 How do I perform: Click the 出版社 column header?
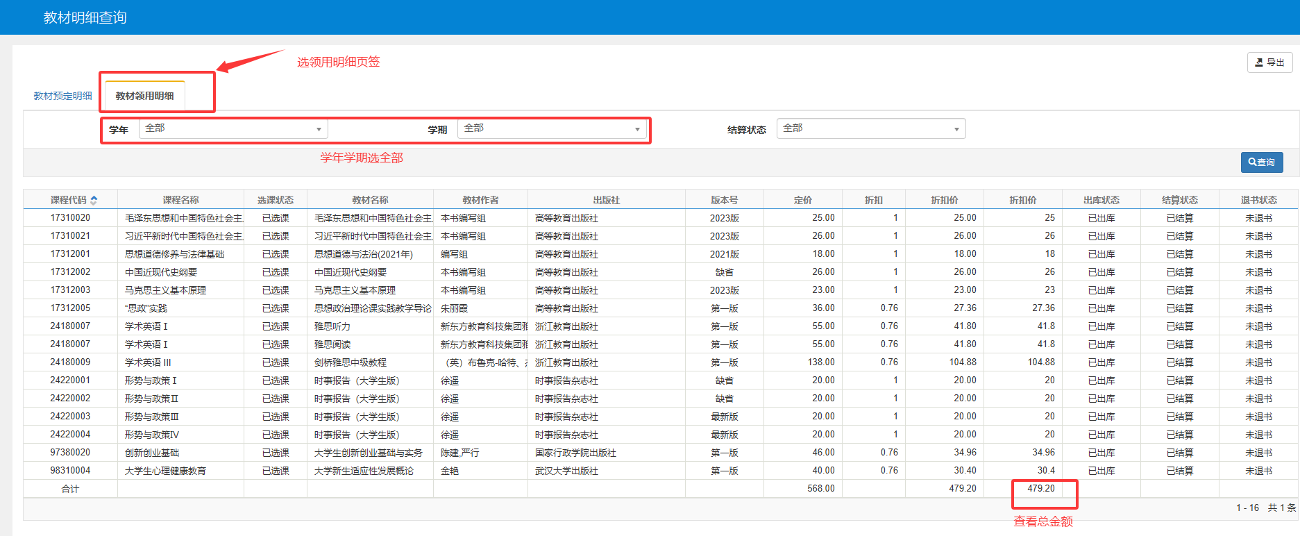[x=607, y=200]
